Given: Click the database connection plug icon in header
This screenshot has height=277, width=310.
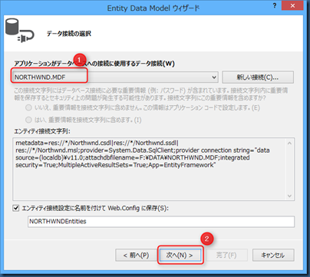Looking at the screenshot, I should pyautogui.click(x=19, y=30).
